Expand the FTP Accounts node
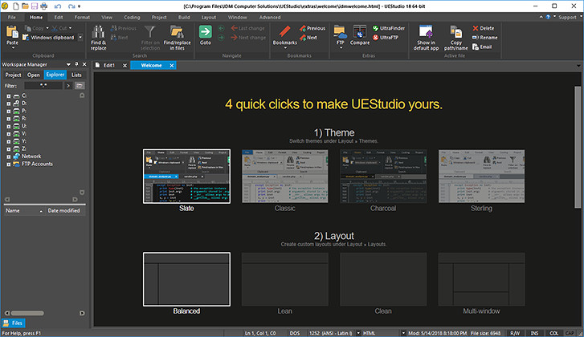584x337 pixels. 9,164
